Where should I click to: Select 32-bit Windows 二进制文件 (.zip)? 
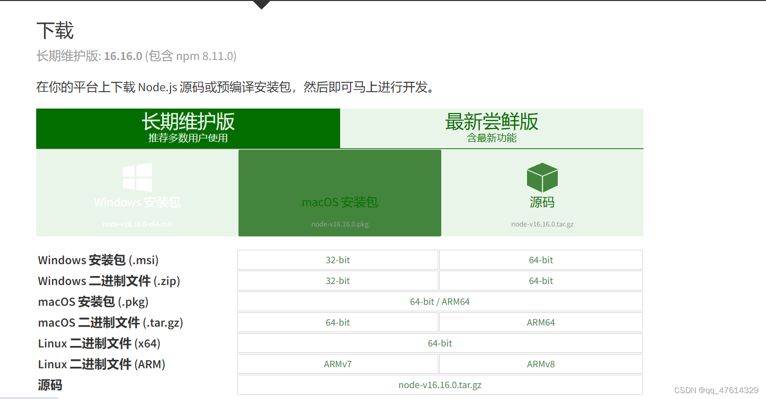click(x=338, y=281)
